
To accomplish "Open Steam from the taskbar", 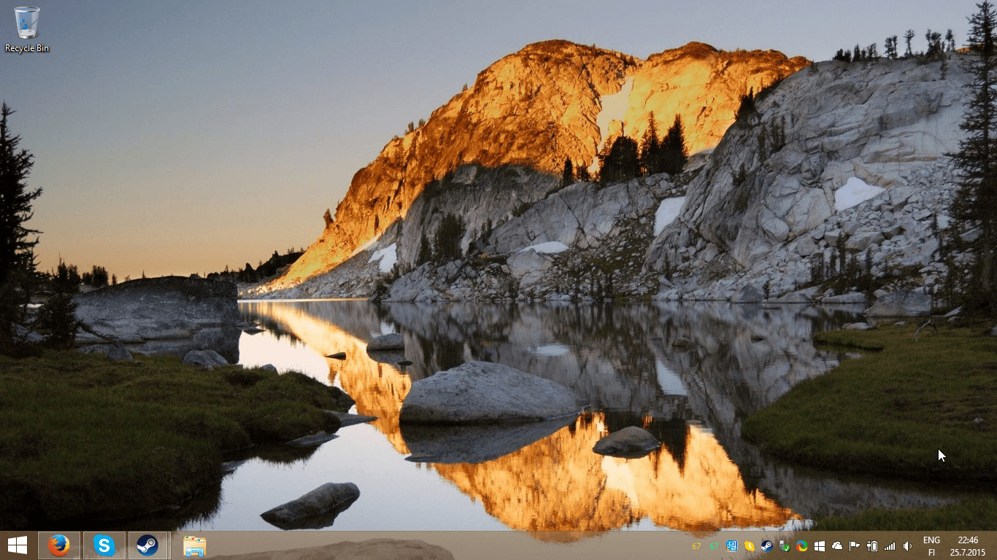I will pos(148,545).
